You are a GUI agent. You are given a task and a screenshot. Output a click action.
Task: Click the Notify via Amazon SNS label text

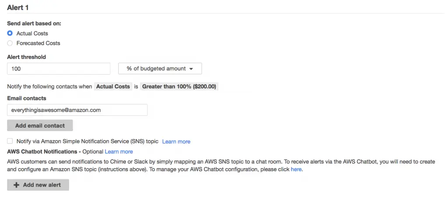click(x=87, y=141)
